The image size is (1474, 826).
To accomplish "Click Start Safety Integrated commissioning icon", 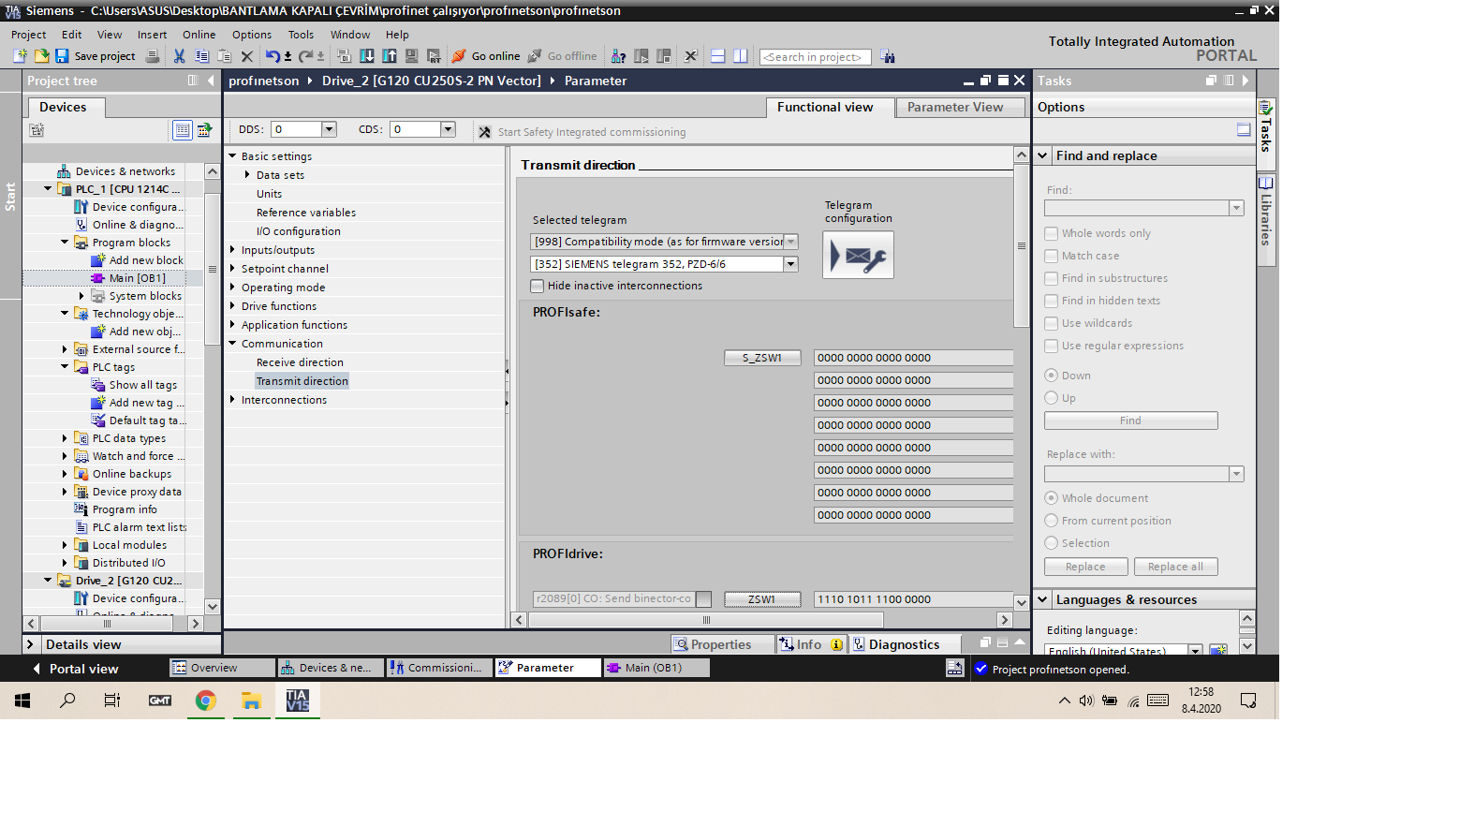I will click(484, 132).
